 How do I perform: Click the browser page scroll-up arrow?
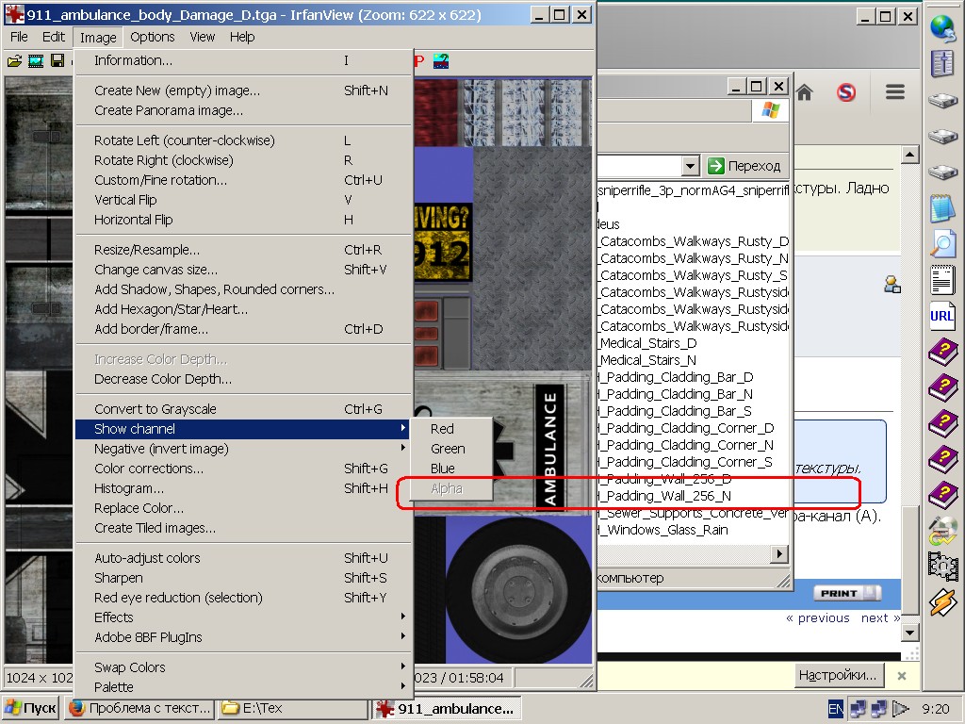(x=909, y=154)
